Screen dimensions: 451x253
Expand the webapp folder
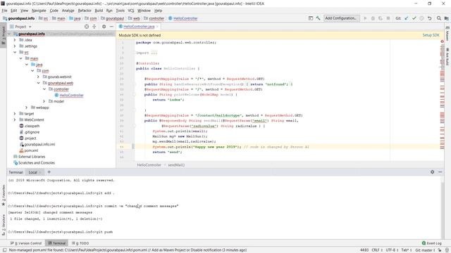tap(27, 108)
